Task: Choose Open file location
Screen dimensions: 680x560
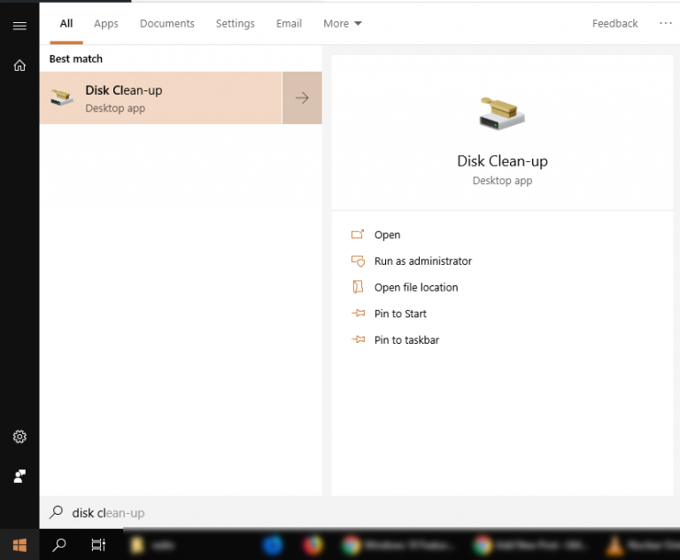Action: 416,287
